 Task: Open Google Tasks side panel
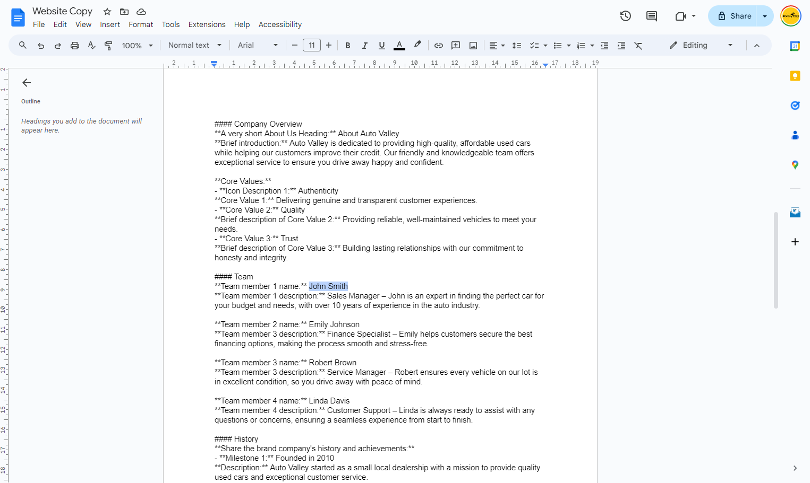(795, 106)
